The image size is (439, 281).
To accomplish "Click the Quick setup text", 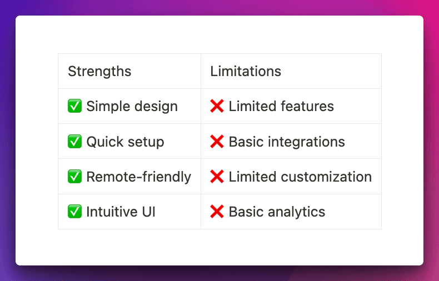I will tap(126, 142).
